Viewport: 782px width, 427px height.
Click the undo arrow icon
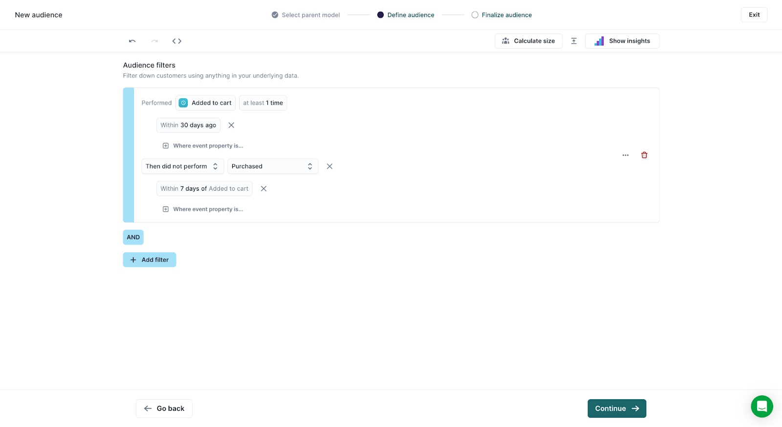[132, 41]
